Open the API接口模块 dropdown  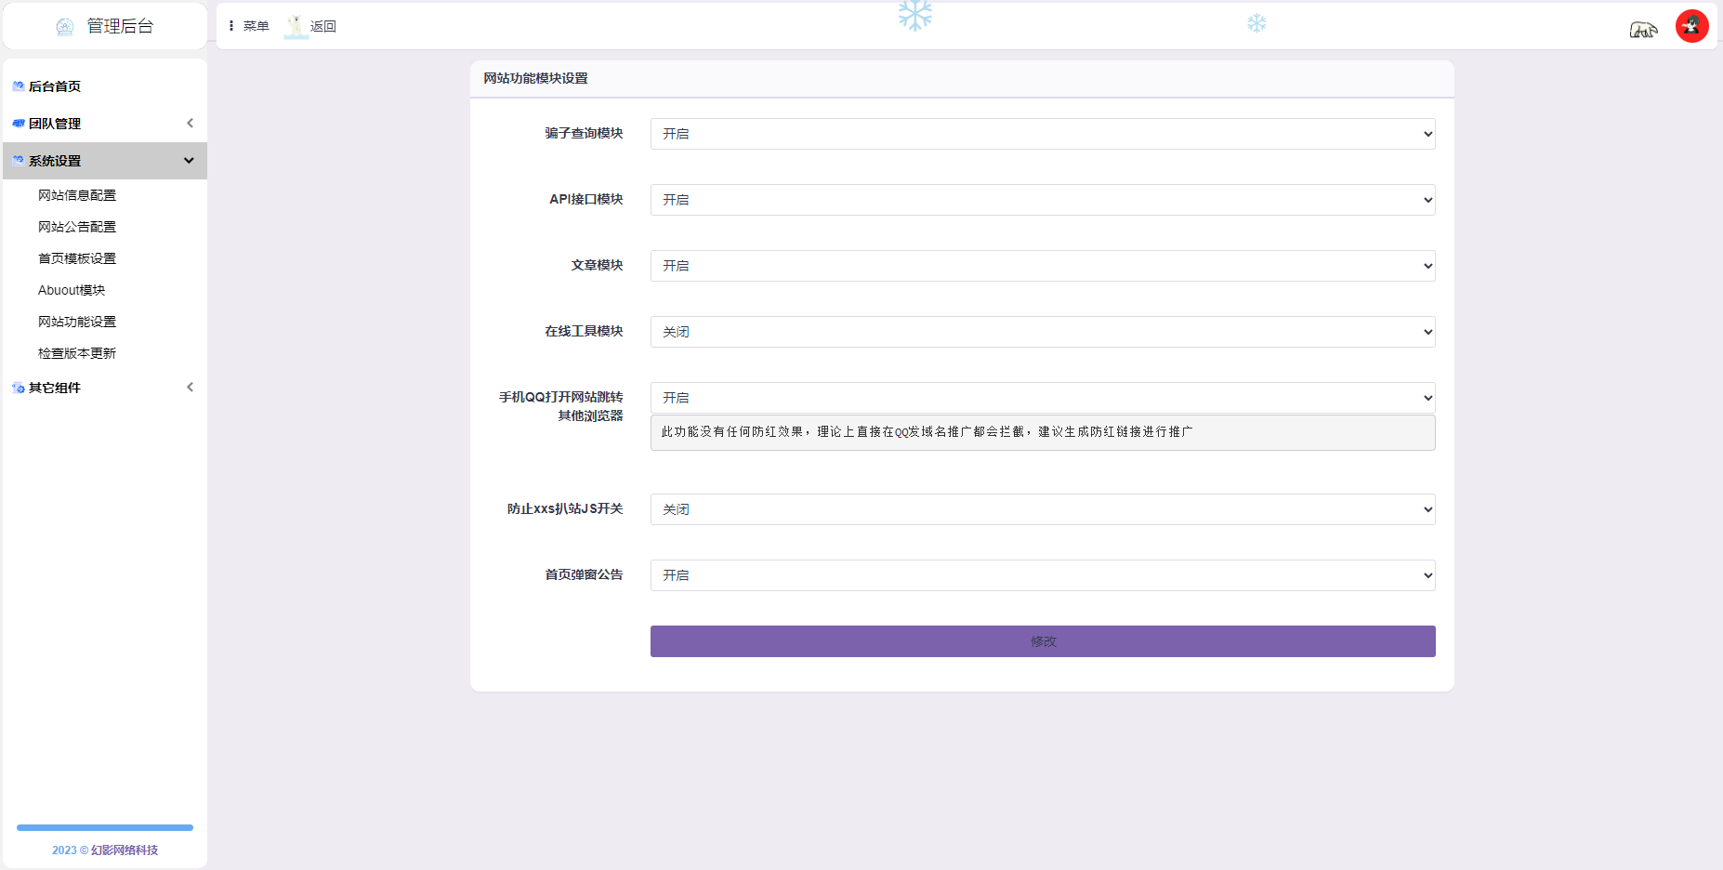point(1042,200)
